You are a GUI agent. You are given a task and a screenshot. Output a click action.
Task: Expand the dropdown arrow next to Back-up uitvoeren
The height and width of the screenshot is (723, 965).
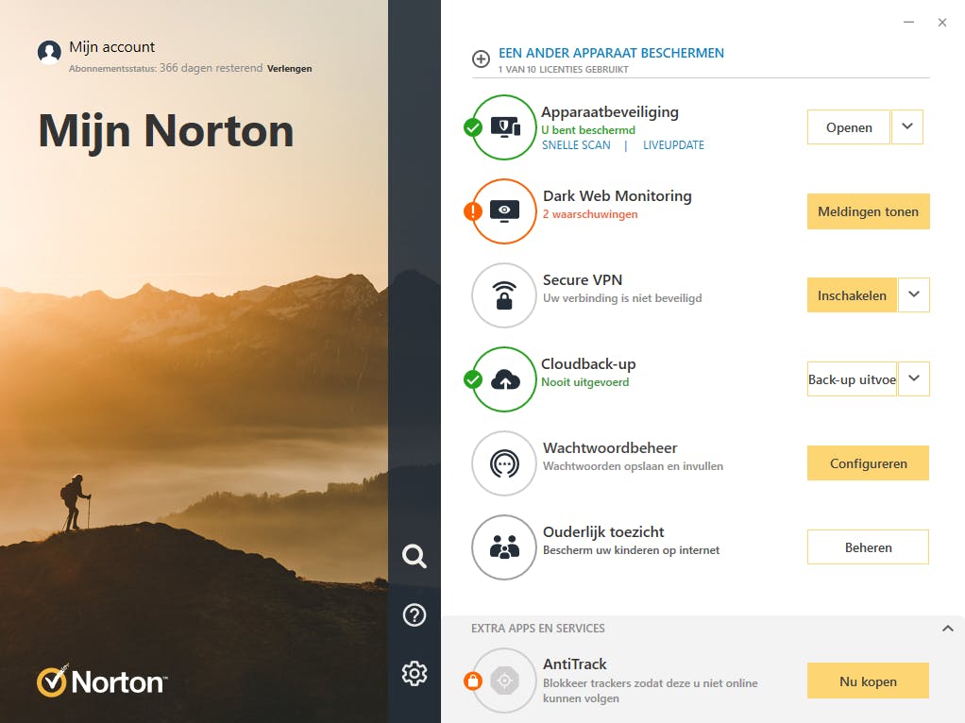[914, 378]
